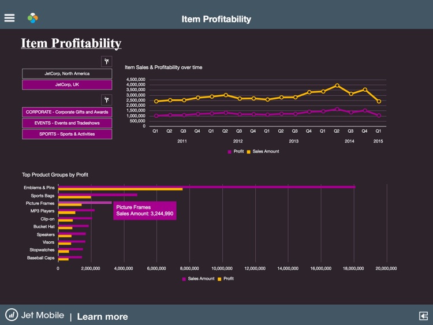Image resolution: width=433 pixels, height=325 pixels.
Task: Click the Jet Mobile circular logo
Action: point(12,315)
